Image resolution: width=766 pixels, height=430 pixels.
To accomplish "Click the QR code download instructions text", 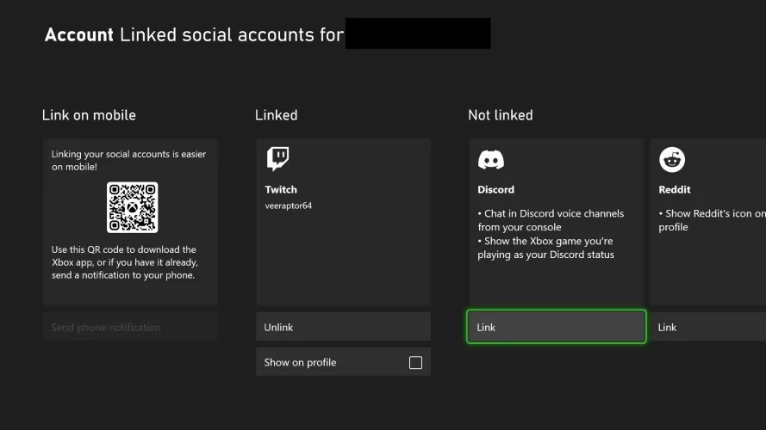I will tap(125, 262).
